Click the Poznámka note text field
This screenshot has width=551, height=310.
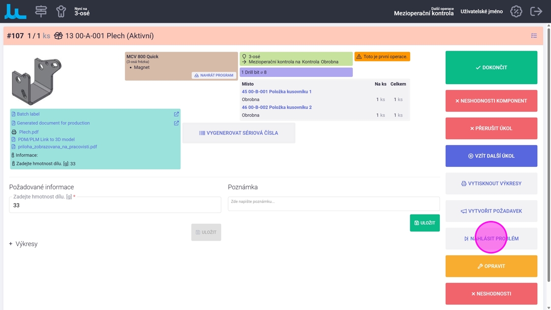point(334,204)
